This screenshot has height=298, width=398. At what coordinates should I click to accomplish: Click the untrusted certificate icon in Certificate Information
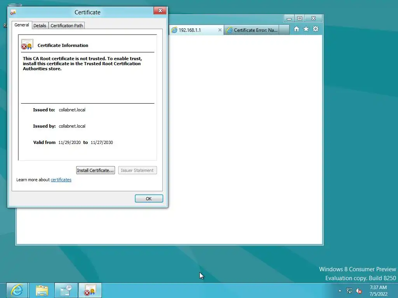click(x=27, y=44)
